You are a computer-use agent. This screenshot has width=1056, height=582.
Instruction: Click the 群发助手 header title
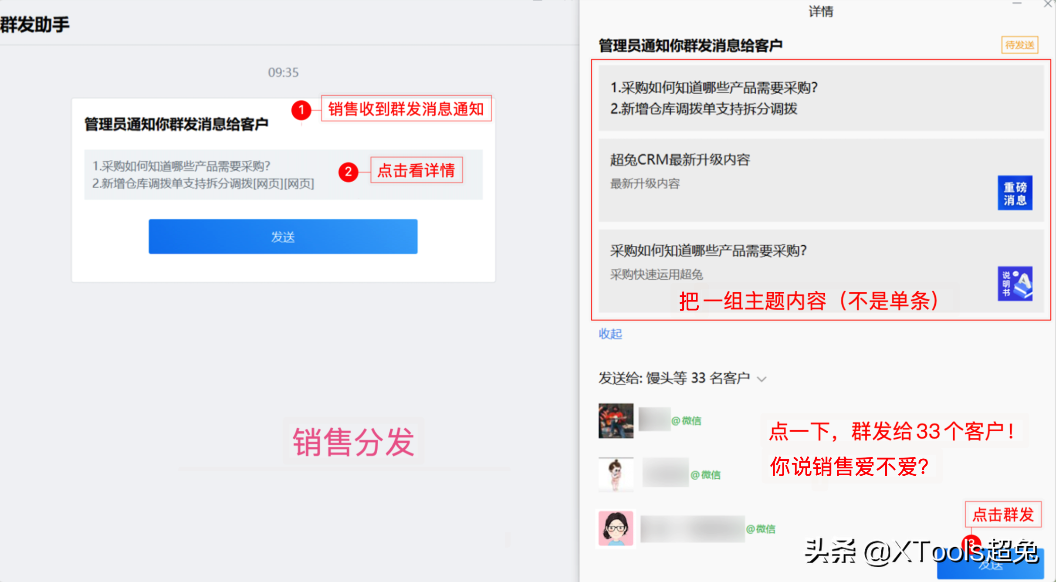[x=35, y=24]
